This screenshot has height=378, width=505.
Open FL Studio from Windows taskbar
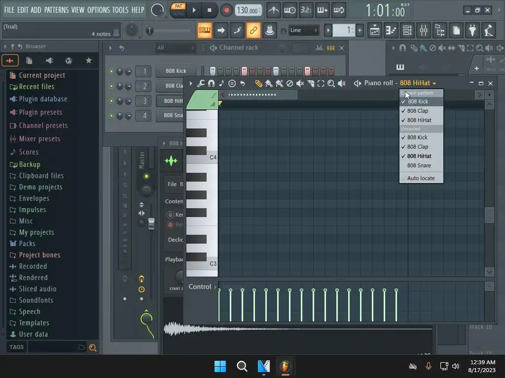pos(285,366)
